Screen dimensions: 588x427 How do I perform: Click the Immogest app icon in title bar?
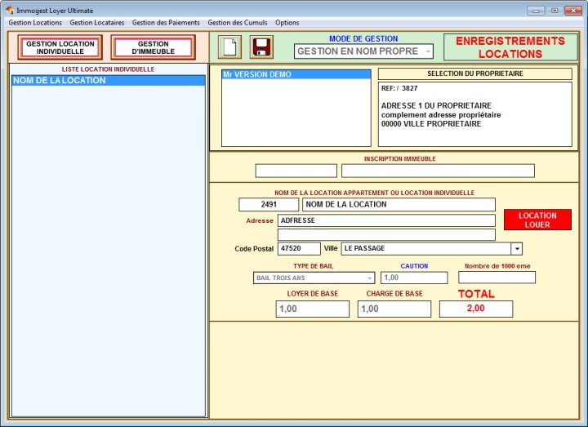[9, 10]
